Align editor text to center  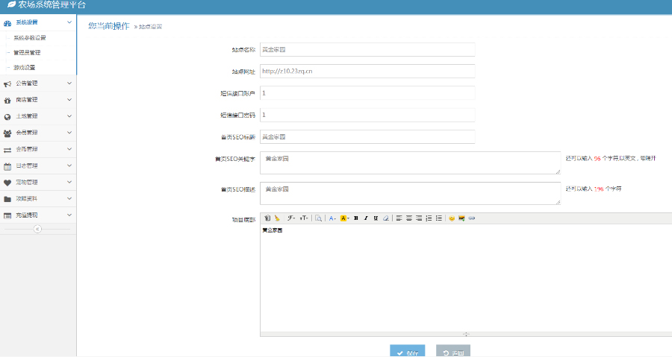point(409,218)
